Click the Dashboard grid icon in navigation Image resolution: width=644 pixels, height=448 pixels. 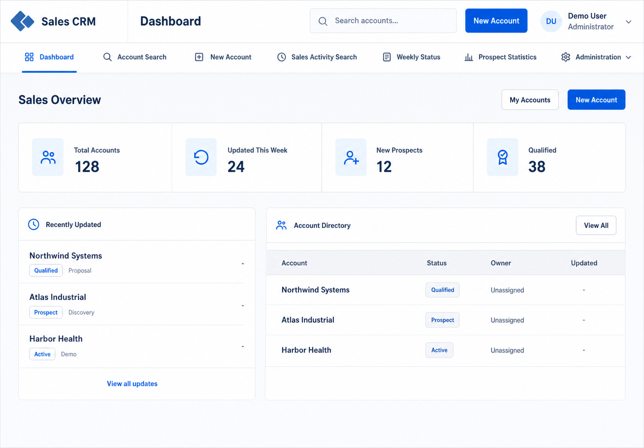tap(29, 57)
